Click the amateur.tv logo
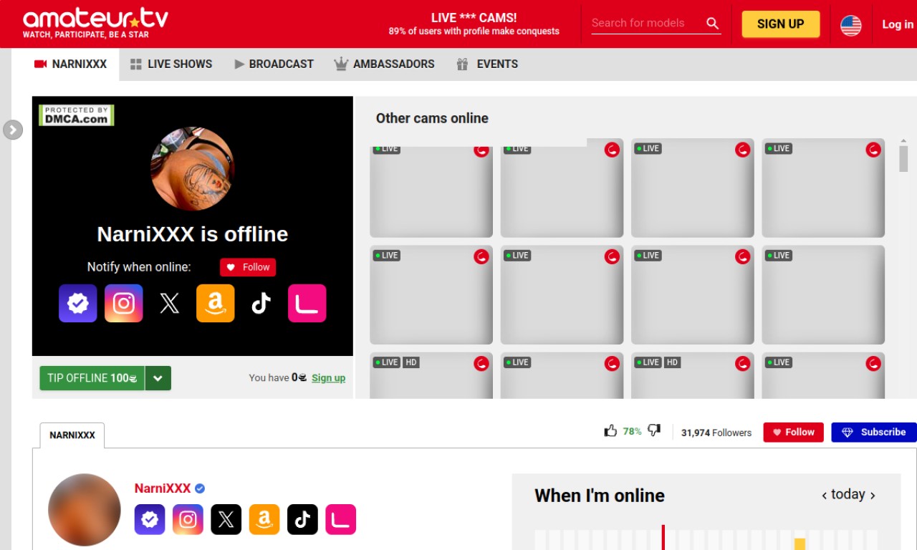 coord(95,23)
